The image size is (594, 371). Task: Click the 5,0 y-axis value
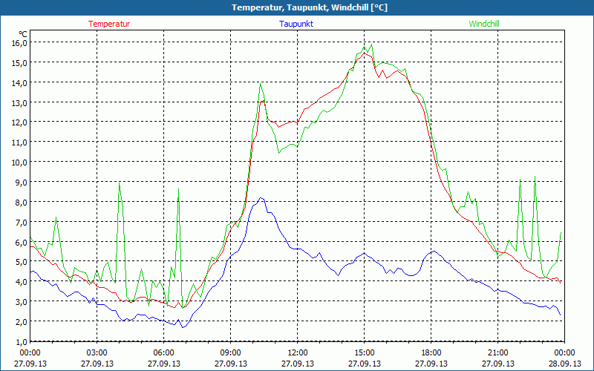(21, 262)
